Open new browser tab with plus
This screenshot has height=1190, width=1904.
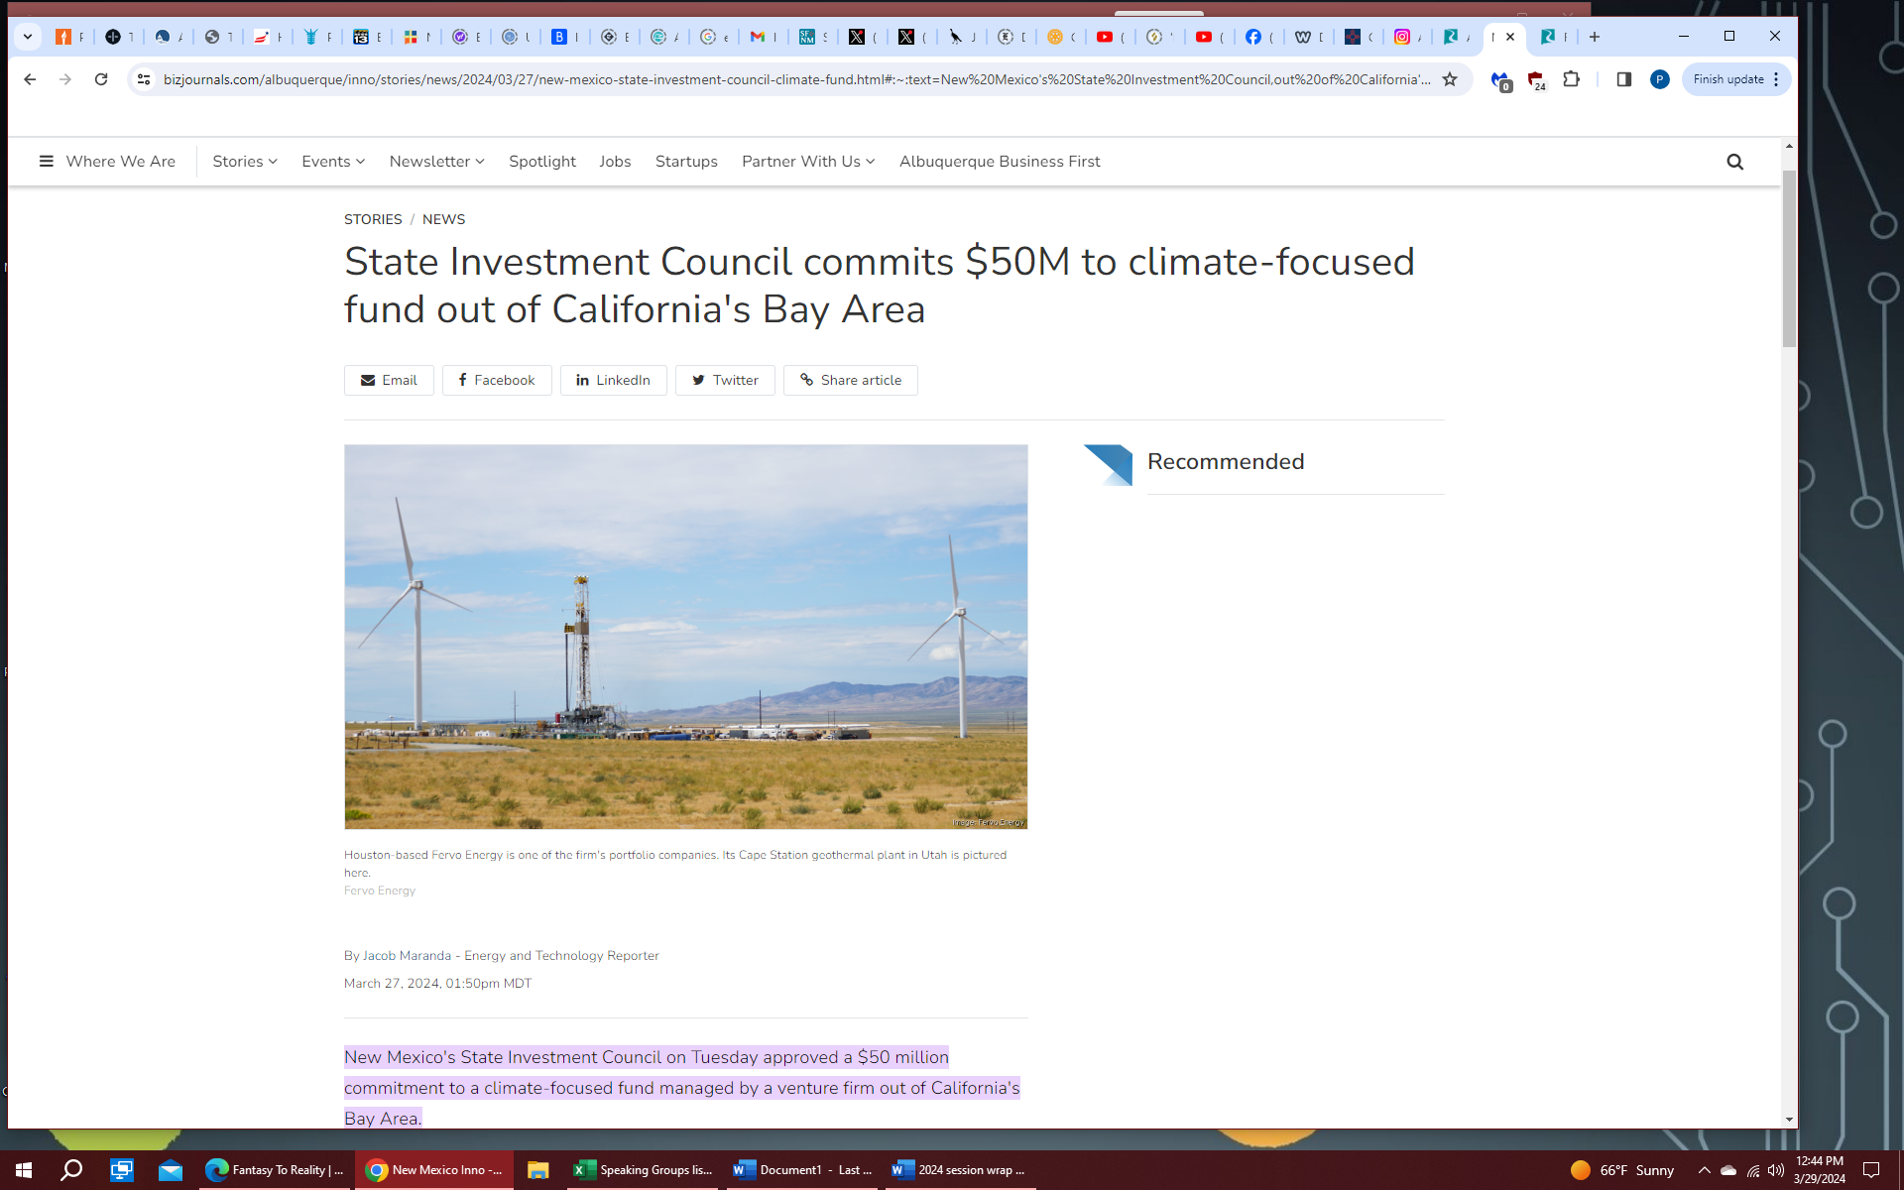[1595, 37]
